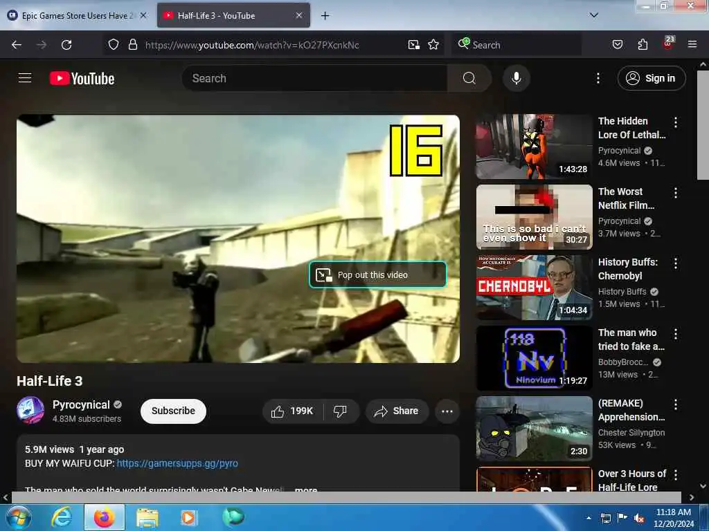This screenshot has height=531, width=709.
Task: Launch Internet Explorer from taskbar
Action: pyautogui.click(x=62, y=517)
